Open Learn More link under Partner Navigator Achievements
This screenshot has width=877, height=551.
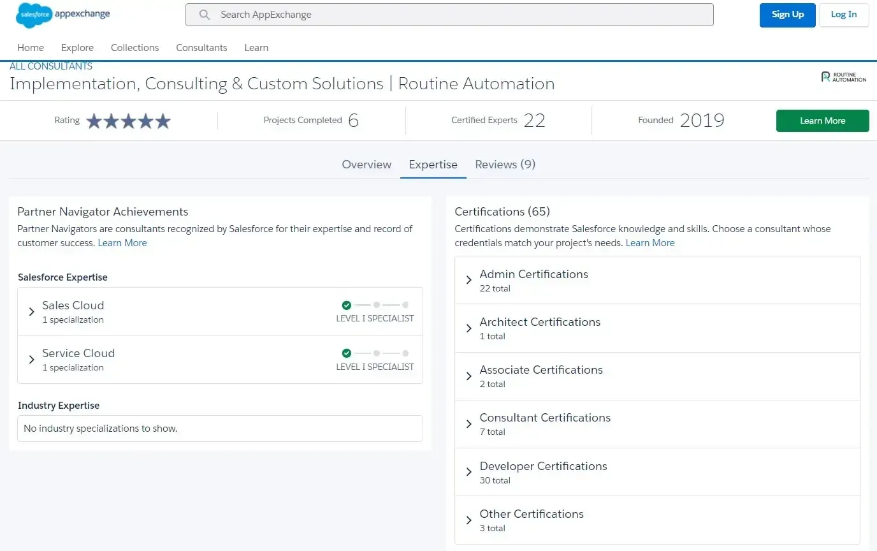pos(122,243)
